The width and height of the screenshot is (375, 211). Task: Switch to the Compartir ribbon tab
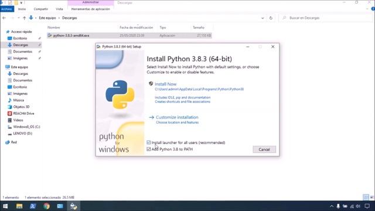[x=40, y=9]
